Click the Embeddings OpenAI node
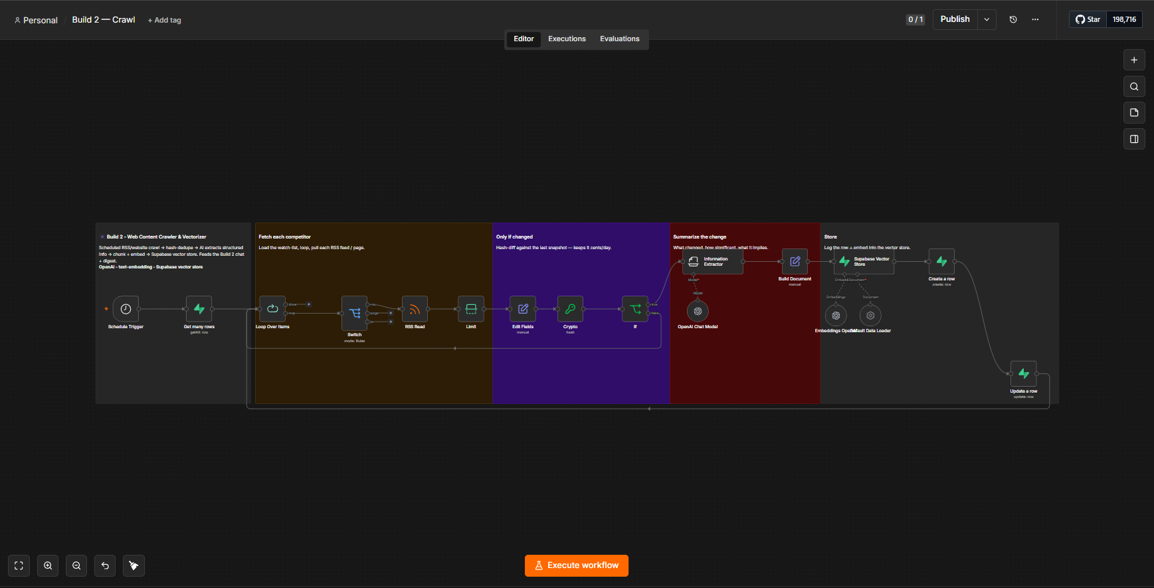 pyautogui.click(x=836, y=316)
